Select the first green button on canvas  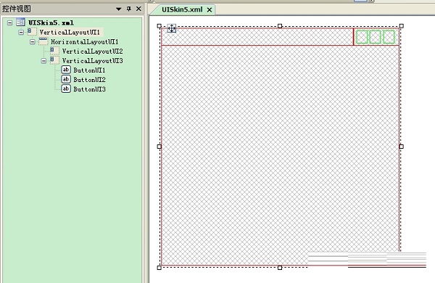click(362, 37)
